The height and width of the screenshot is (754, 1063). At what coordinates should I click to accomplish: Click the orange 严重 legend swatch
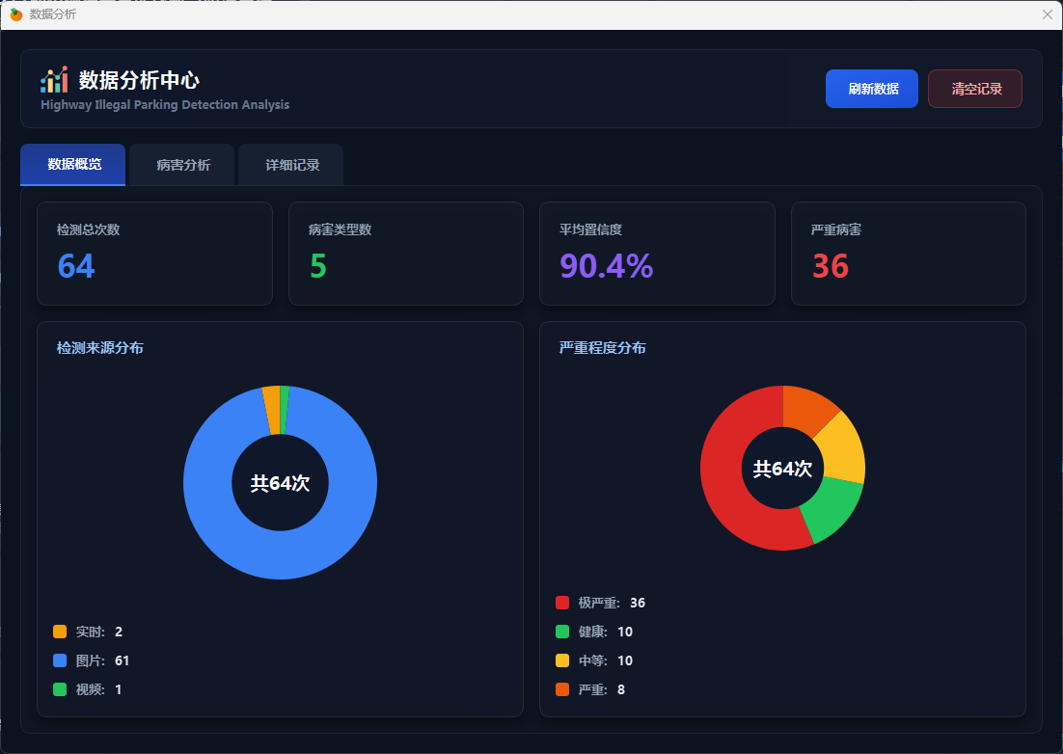pos(562,689)
